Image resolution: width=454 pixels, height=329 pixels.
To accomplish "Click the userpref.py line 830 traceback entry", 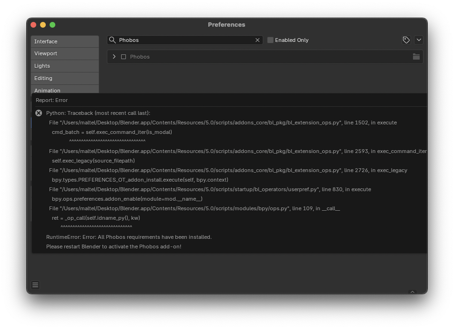I will point(210,189).
